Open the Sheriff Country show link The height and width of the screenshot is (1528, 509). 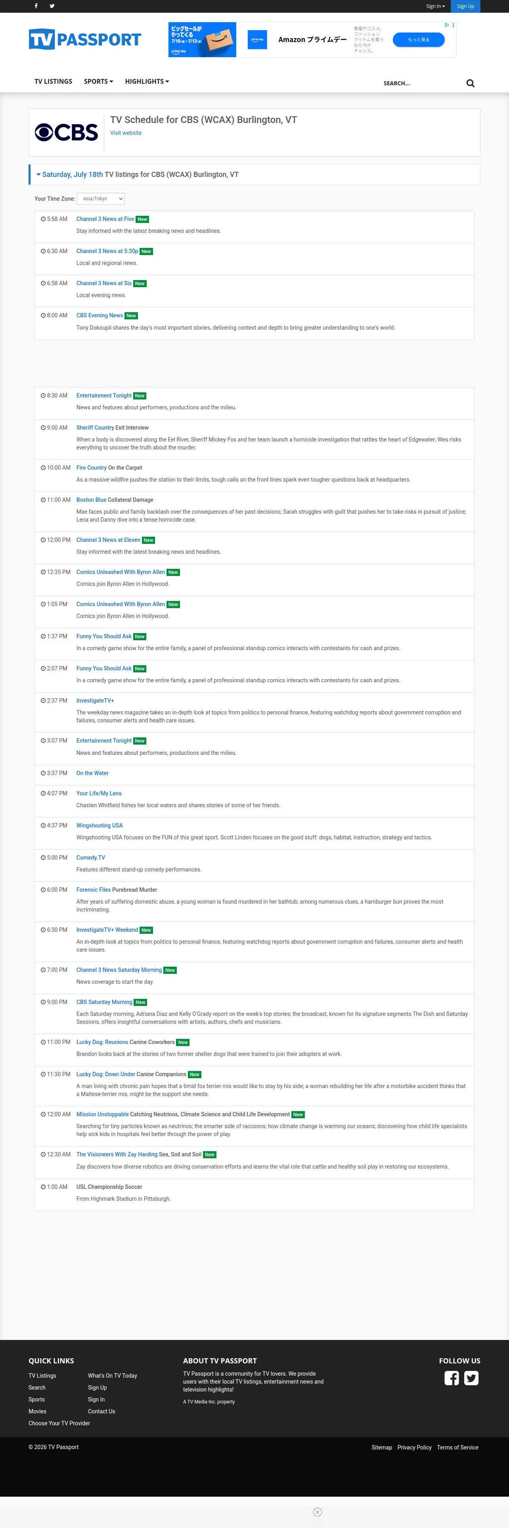pyautogui.click(x=95, y=428)
